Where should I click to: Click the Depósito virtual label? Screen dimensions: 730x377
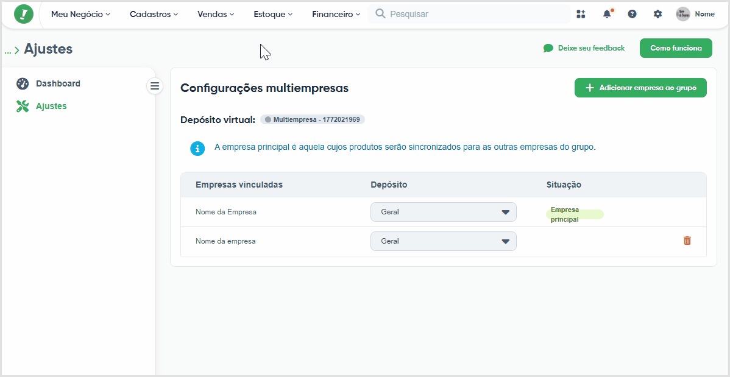(x=218, y=119)
